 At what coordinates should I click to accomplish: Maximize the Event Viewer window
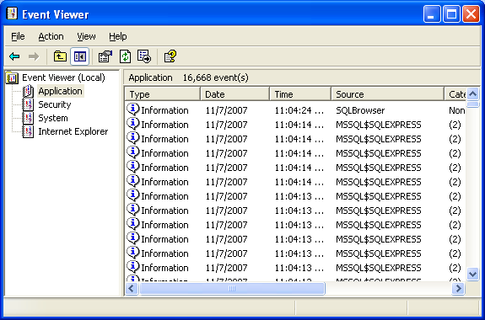tap(451, 14)
